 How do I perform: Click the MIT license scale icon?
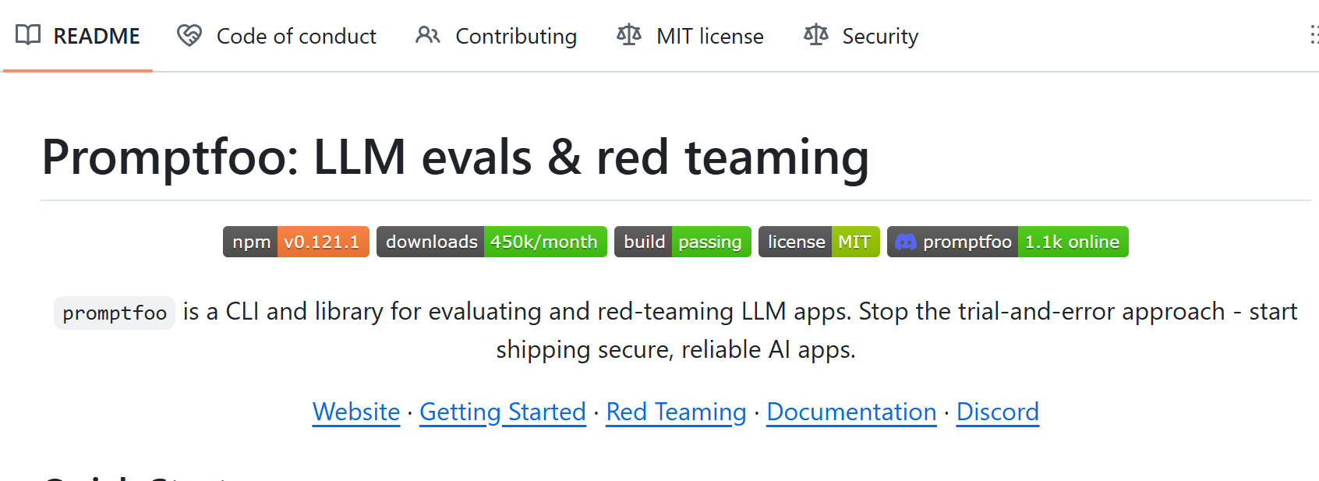tap(628, 35)
